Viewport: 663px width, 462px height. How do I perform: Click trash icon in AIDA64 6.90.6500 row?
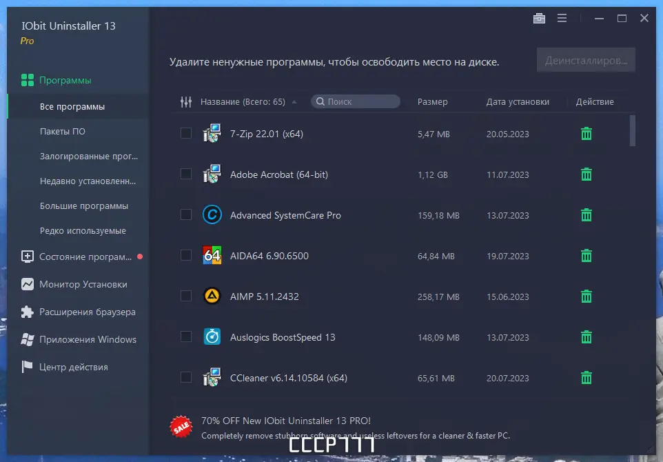[586, 256]
